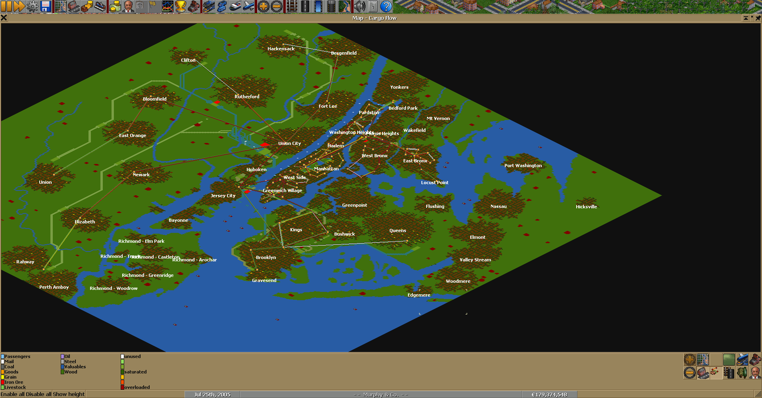This screenshot has height=398, width=762.
Task: Open the station list toolbar icon
Action: point(100,6)
